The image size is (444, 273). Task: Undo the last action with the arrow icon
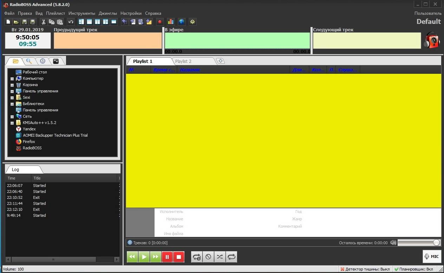[71, 22]
